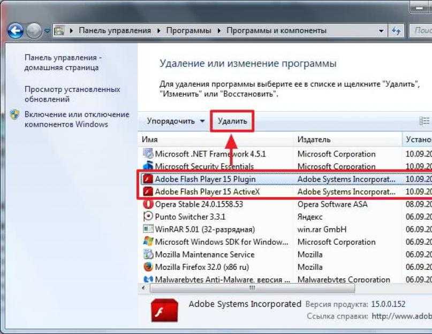Open the recent pages arrow beside Forward
This screenshot has height=334, width=432.
(x=47, y=31)
